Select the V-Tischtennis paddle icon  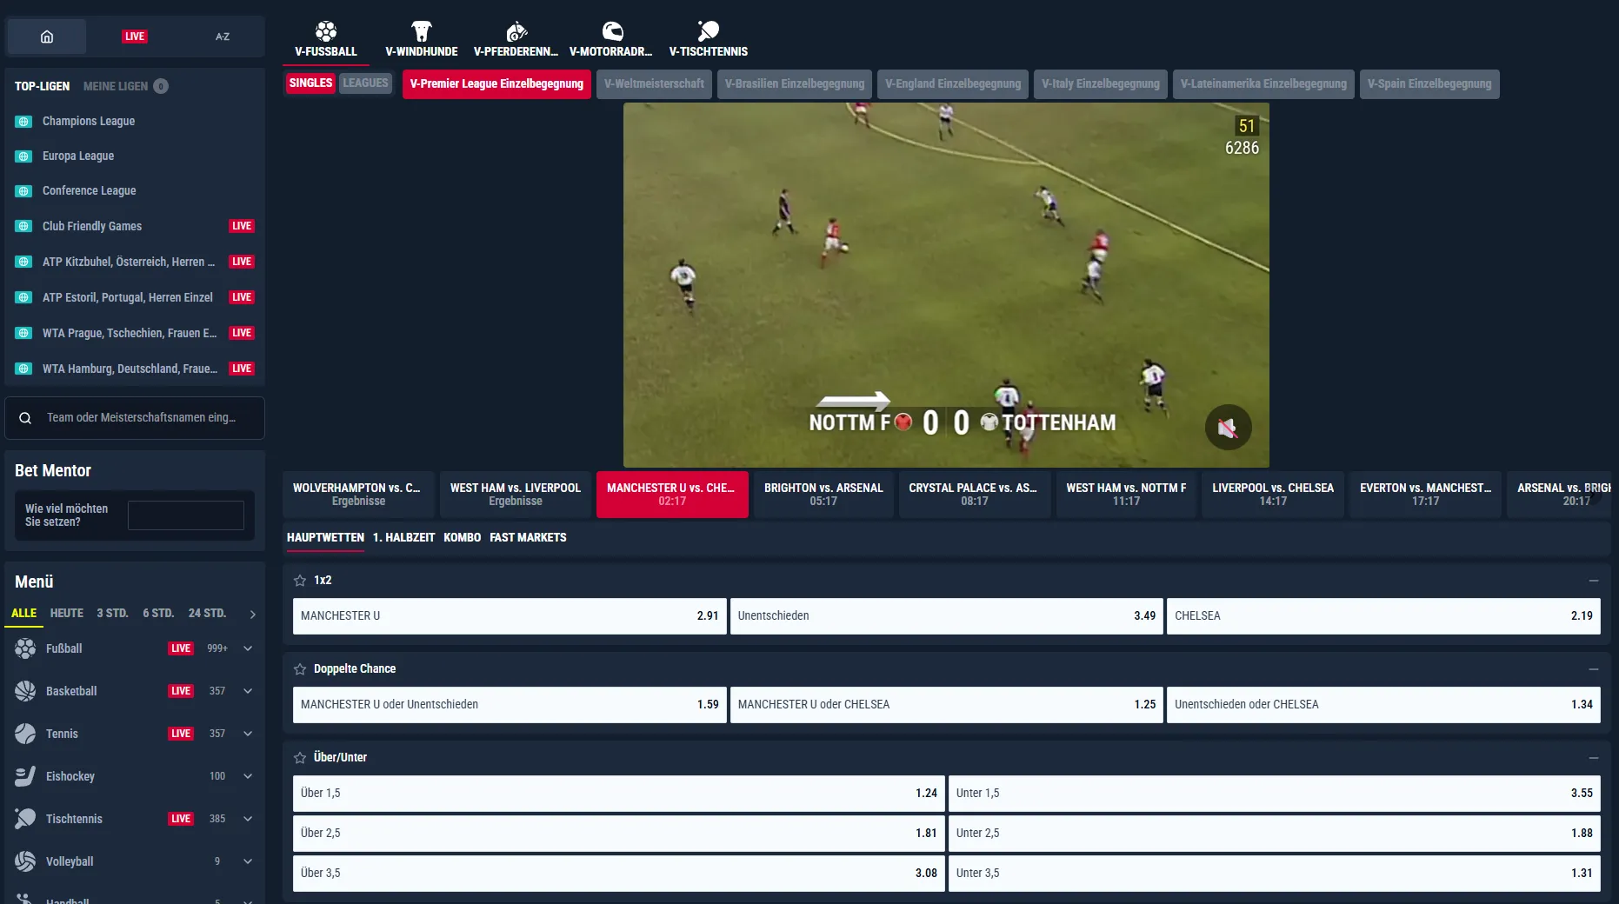(x=708, y=32)
